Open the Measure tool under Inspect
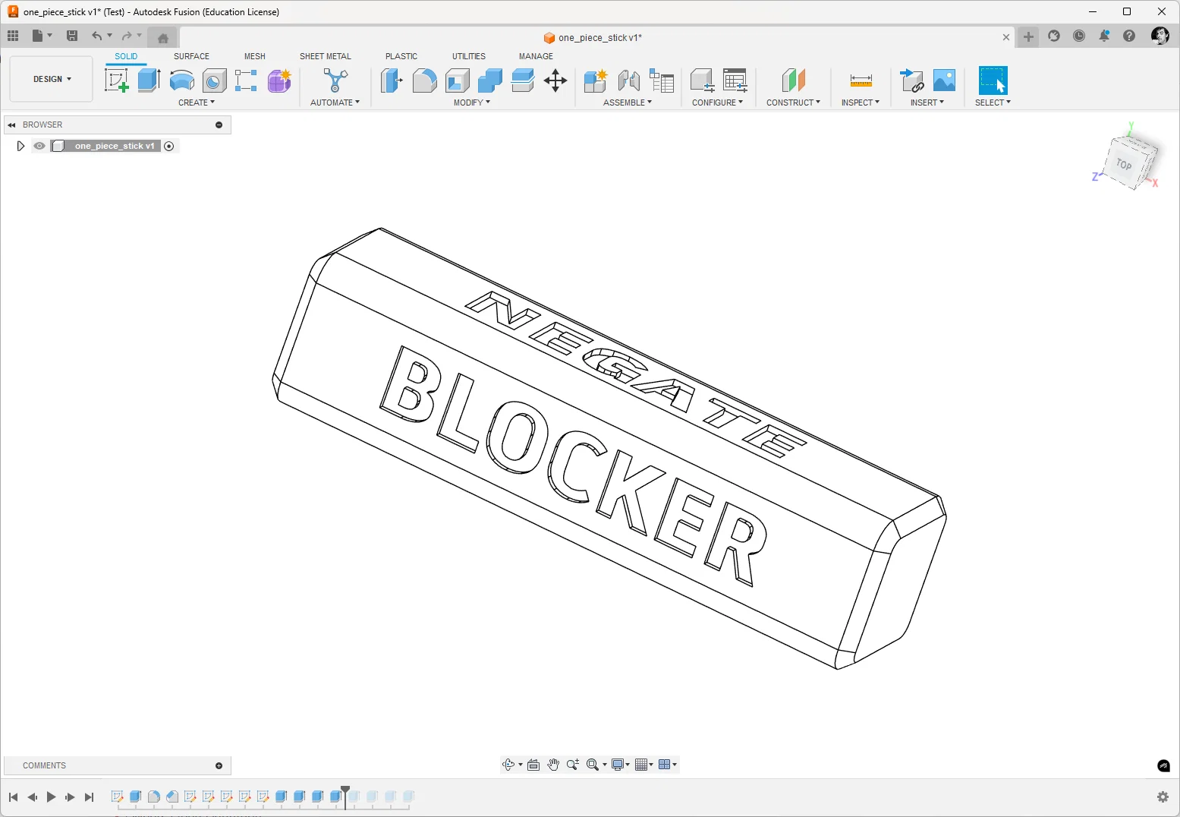The width and height of the screenshot is (1180, 817). click(861, 80)
